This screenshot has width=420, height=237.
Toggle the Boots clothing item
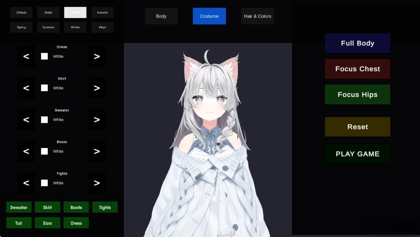(x=76, y=207)
